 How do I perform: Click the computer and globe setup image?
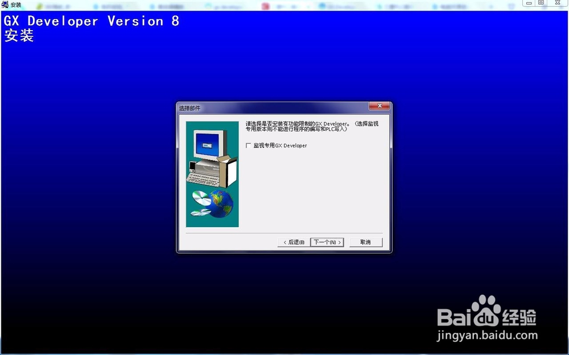pos(212,174)
